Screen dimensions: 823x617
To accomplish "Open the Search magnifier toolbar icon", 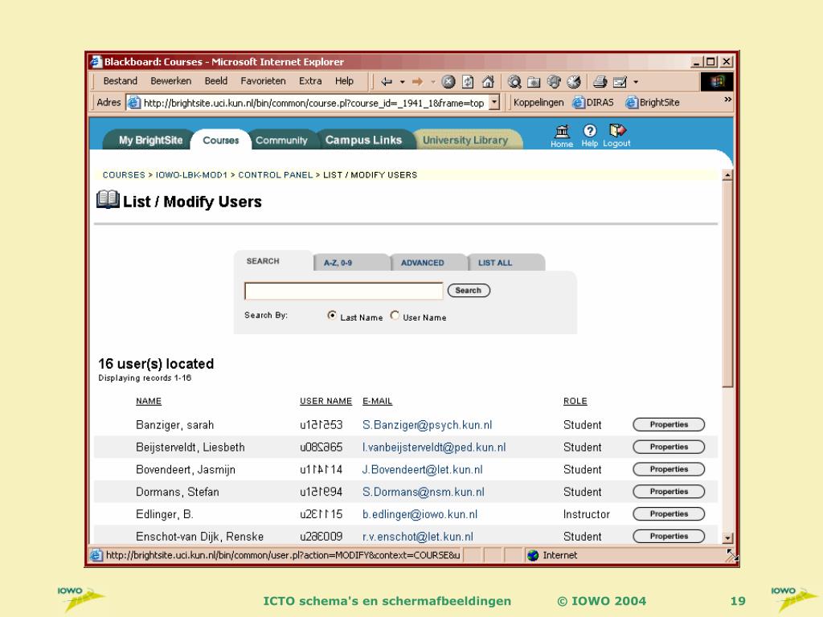I will click(514, 82).
